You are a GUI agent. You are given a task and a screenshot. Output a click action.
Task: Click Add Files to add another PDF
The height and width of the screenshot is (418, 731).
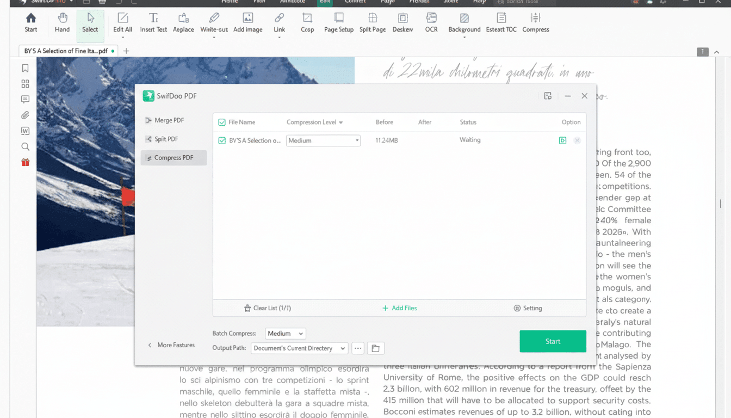click(400, 308)
